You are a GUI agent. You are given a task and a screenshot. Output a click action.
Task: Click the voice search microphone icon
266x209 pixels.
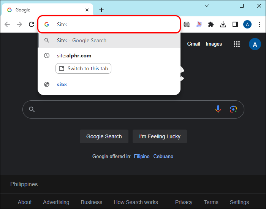pos(218,109)
